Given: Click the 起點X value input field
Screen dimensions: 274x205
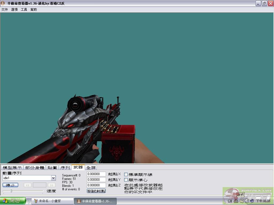Looking at the screenshot, I should 96,174.
